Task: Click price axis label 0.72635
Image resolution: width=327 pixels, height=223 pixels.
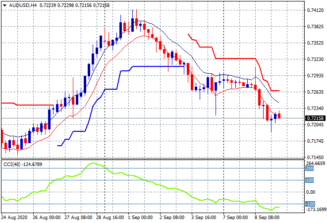Action: (315, 92)
